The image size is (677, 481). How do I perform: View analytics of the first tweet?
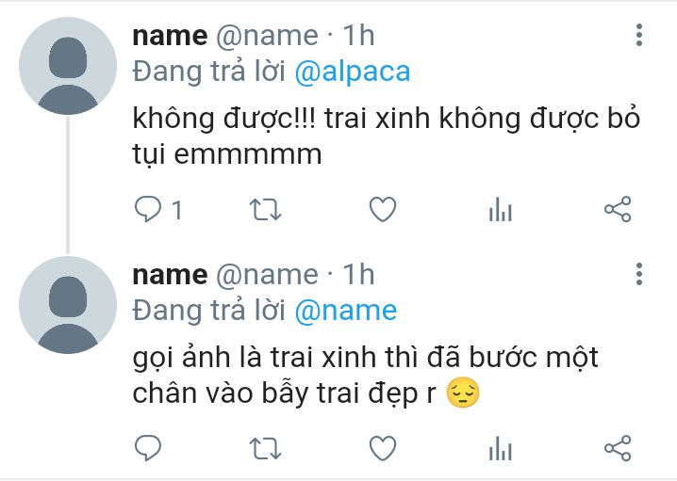point(501,210)
